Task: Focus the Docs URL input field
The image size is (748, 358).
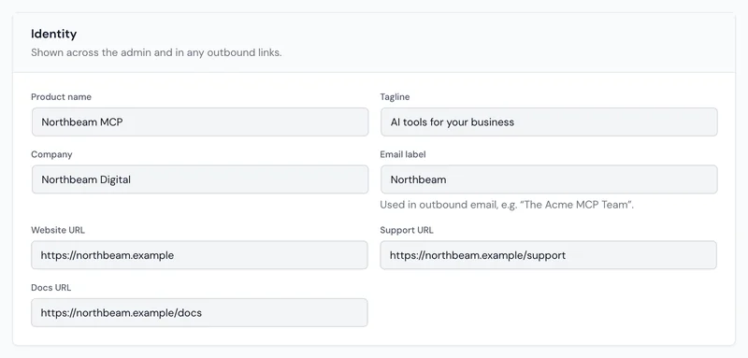Action: click(199, 313)
